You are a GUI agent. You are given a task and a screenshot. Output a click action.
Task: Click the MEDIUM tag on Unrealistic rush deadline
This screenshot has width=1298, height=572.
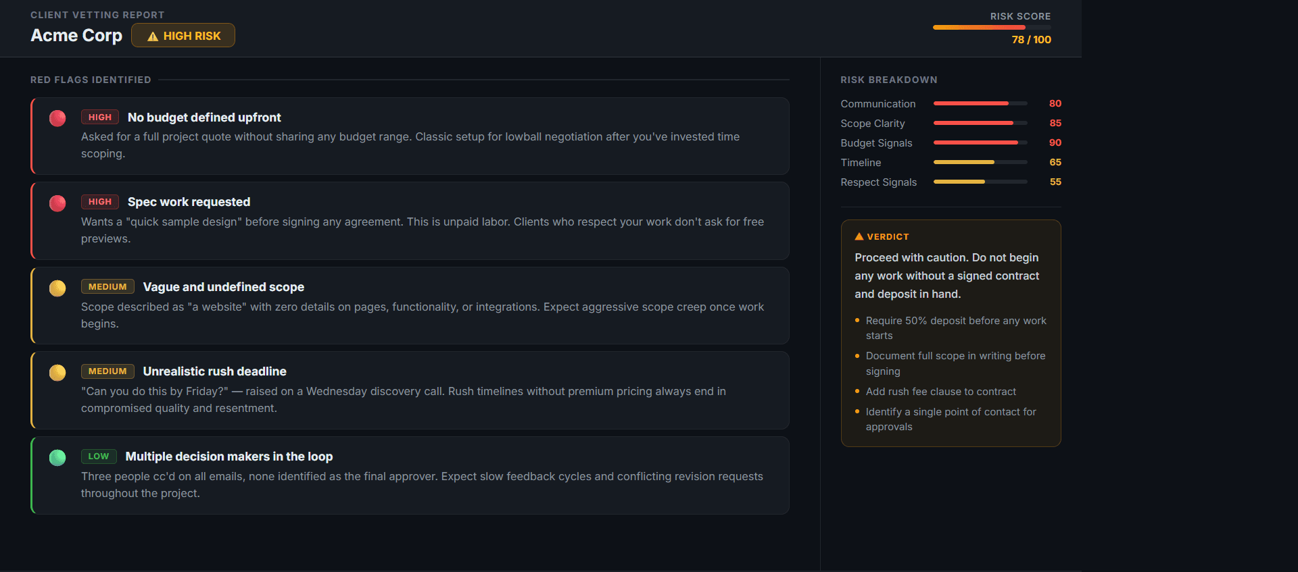pyautogui.click(x=107, y=371)
